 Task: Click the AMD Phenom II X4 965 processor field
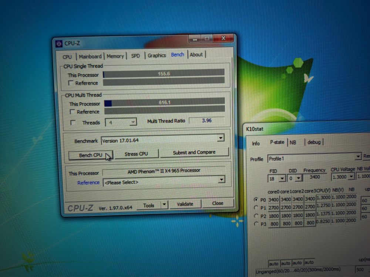(164, 171)
